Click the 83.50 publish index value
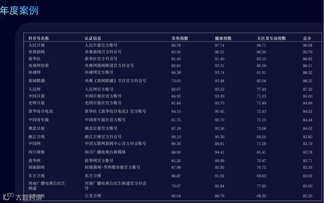The width and height of the screenshot is (324, 203). (176, 52)
